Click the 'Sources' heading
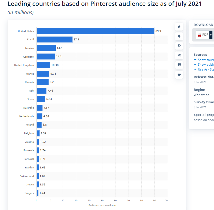Viewport: 214px width, 210px height. tap(200, 55)
